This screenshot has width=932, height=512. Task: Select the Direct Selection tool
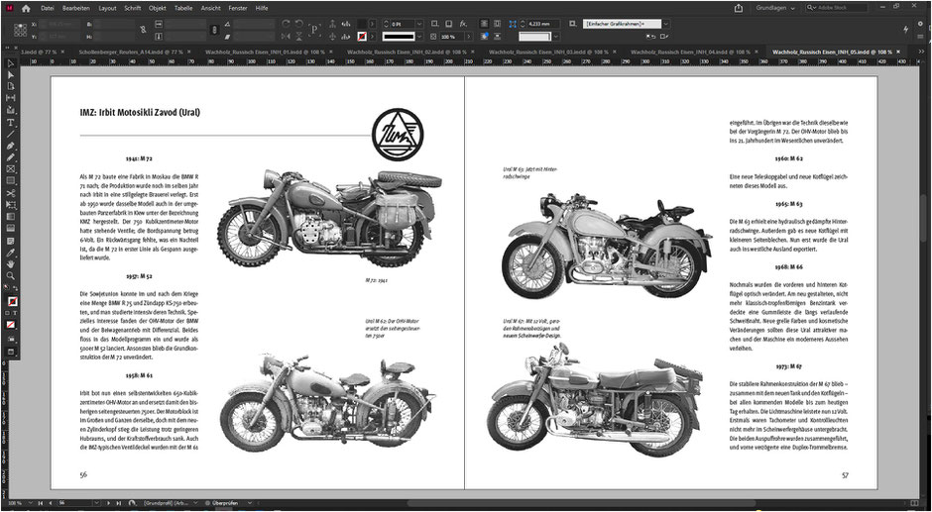click(x=11, y=75)
